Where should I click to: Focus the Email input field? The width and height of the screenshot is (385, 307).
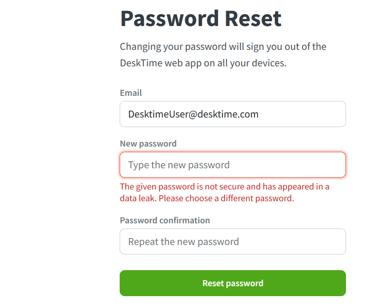click(232, 114)
